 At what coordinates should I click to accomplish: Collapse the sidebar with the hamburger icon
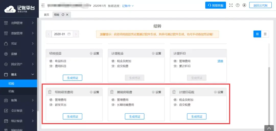[43, 6]
